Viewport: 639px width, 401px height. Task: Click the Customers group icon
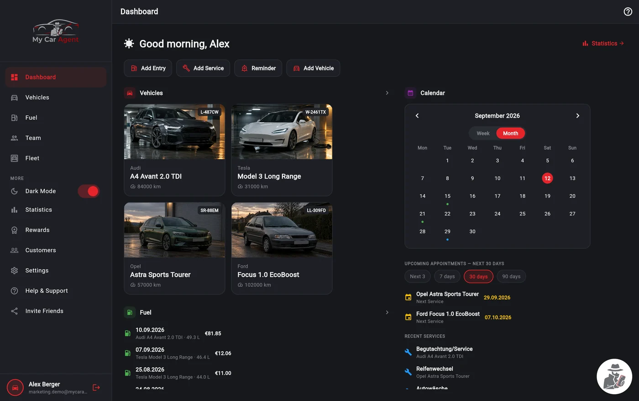coord(14,250)
